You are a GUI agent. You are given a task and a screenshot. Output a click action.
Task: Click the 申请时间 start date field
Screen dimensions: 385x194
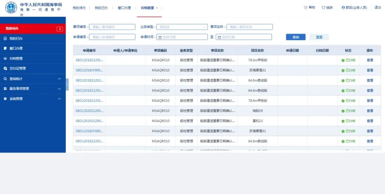point(183,37)
